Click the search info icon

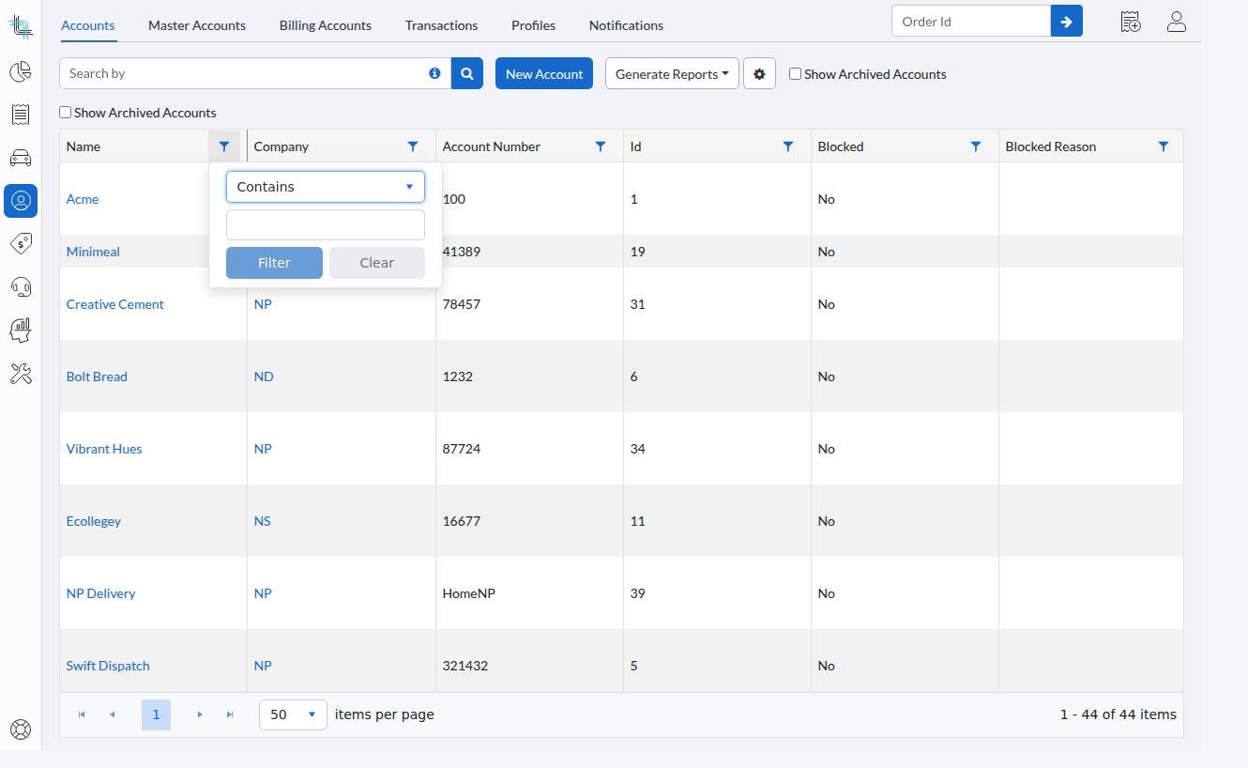click(x=434, y=73)
